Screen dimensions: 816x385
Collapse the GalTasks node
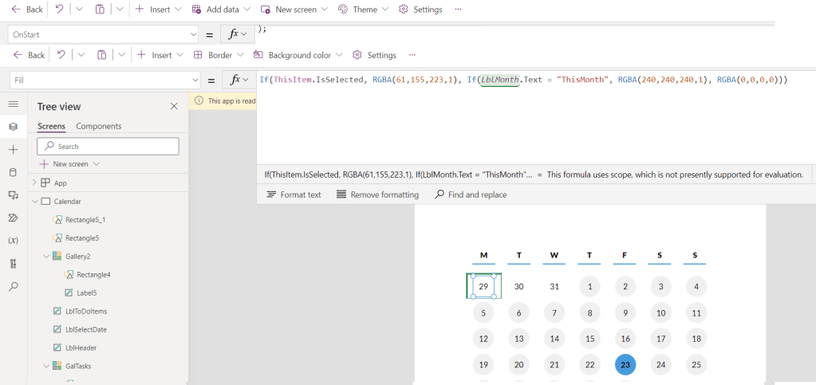(x=45, y=366)
